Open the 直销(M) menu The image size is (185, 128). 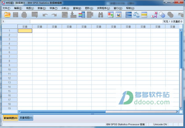click(77, 8)
